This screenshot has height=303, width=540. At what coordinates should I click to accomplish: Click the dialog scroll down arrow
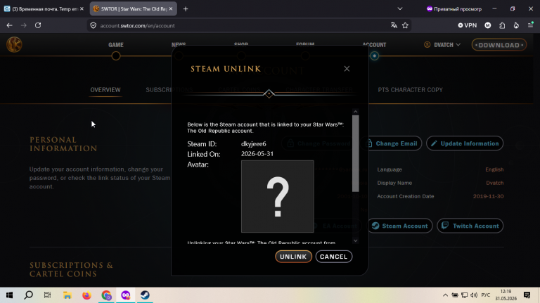pos(355,240)
